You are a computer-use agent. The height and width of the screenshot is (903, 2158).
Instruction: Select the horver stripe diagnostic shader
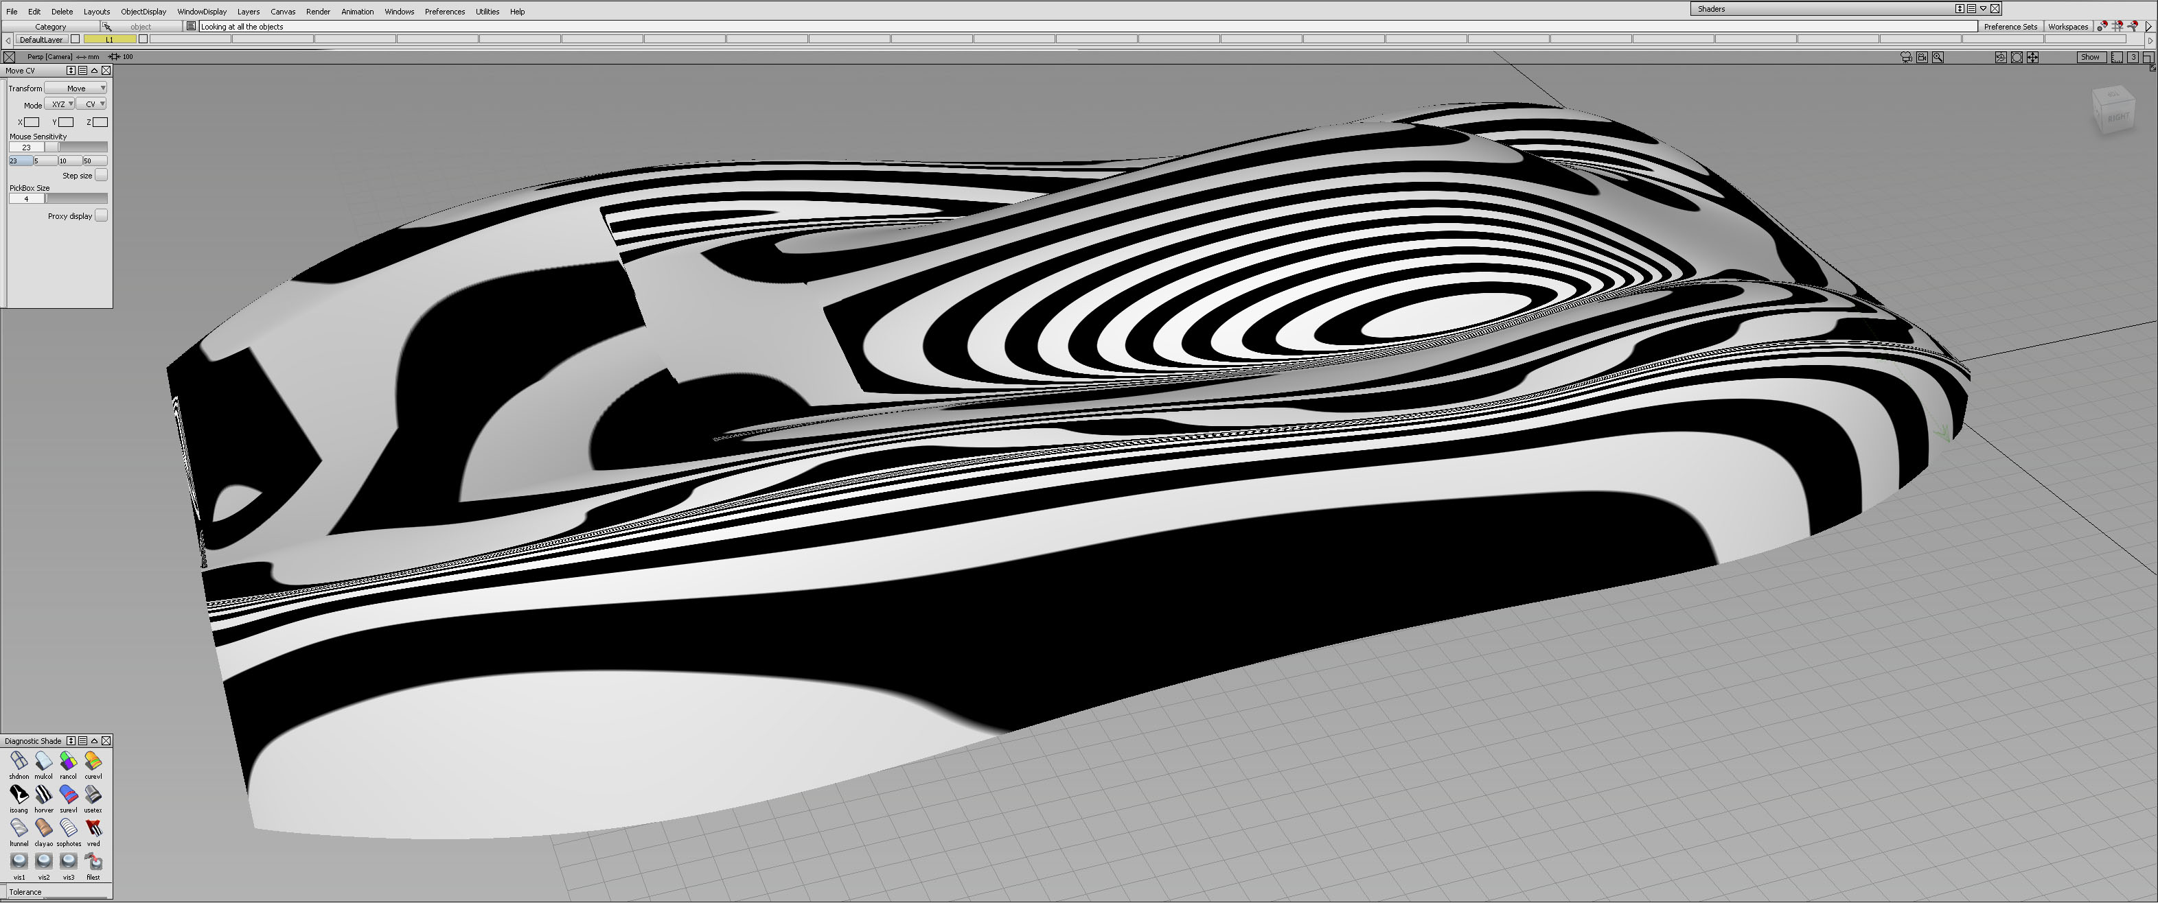click(43, 794)
